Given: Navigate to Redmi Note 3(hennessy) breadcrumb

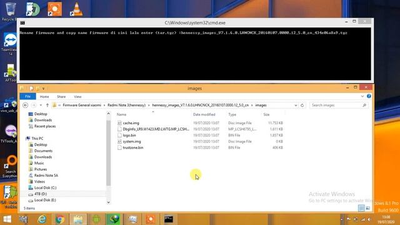Looking at the screenshot, I should (x=126, y=105).
